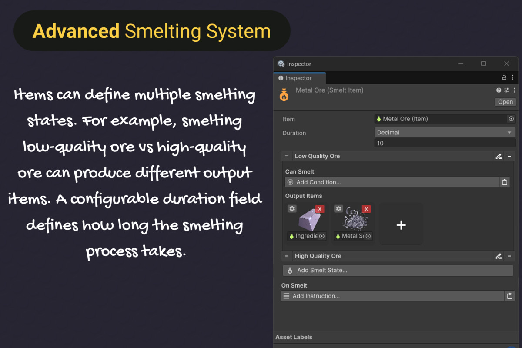
Task: Edit the High Quality Ore state via pencil icon
Action: tap(499, 256)
